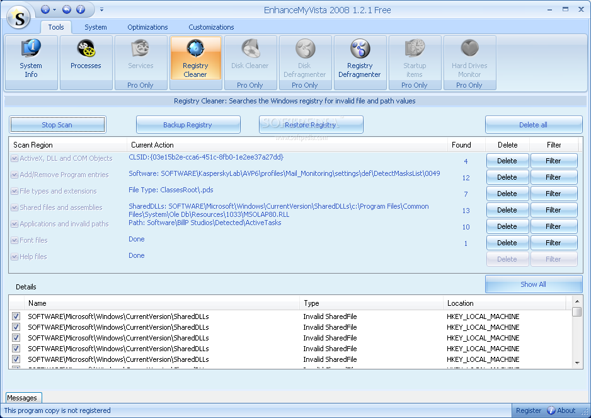Filter Add/Remove Program entries results
This screenshot has height=418, width=591.
point(554,177)
